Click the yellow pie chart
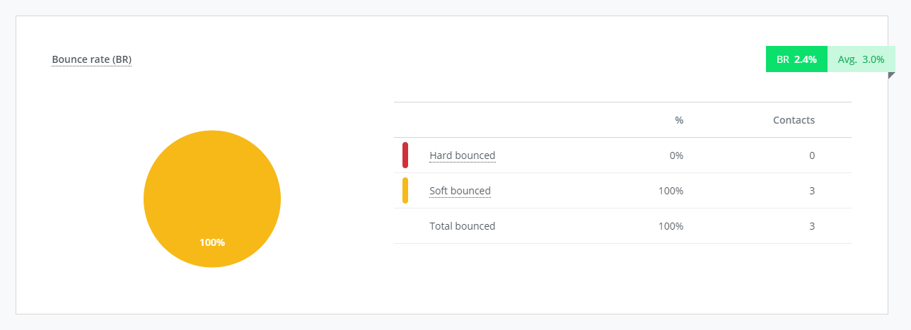 click(212, 199)
